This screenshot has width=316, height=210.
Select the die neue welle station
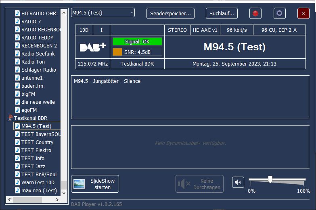click(x=38, y=102)
